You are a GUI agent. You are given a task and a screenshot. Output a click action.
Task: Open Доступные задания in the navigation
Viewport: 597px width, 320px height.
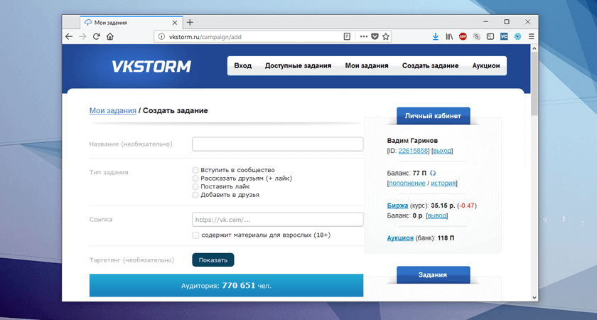tap(298, 65)
